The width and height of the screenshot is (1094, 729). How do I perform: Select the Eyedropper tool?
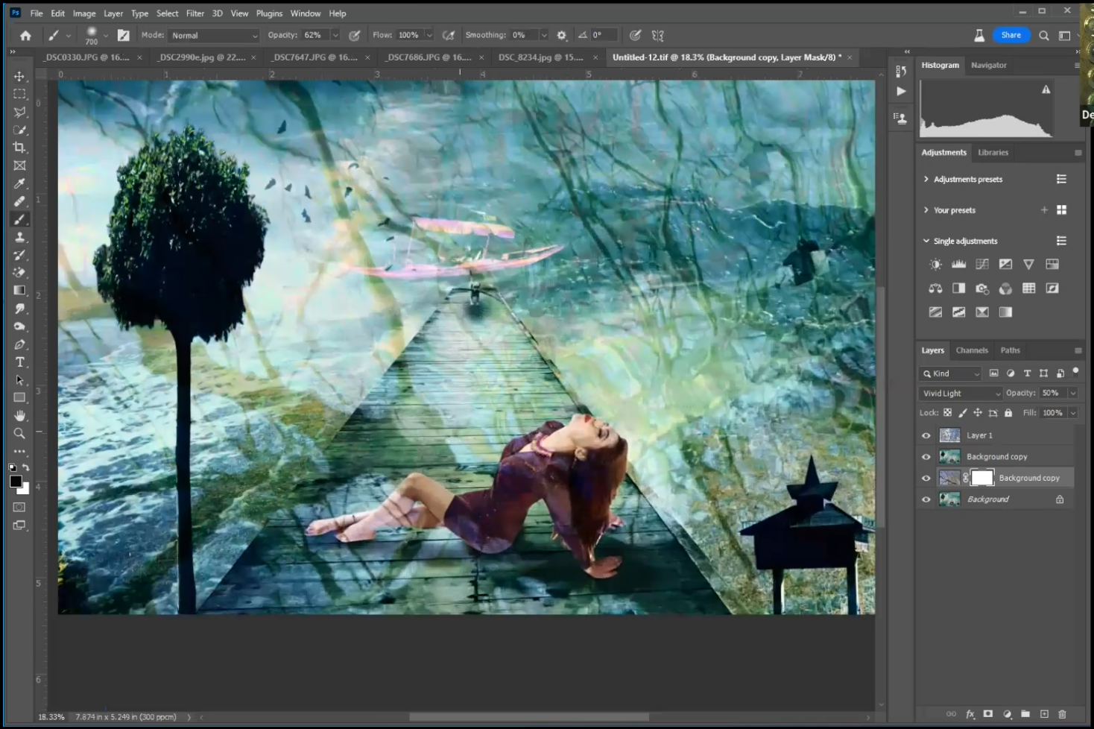pyautogui.click(x=19, y=183)
